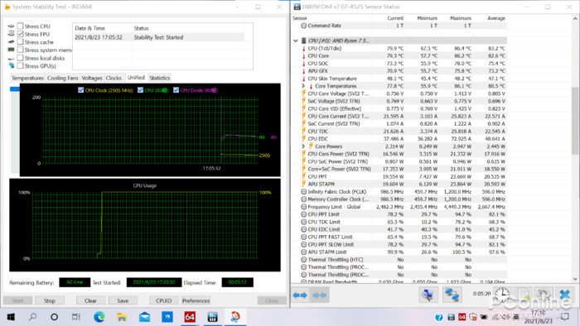Switch to the Temperatures tab
This screenshot has height=326, width=580.
coord(27,78)
